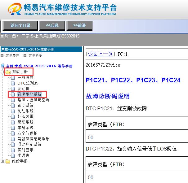The image size is (188, 183).
Task: Click the platform logo in the header
Action: click(x=15, y=9)
